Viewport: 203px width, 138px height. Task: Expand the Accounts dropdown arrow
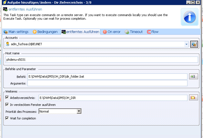tap(186, 44)
